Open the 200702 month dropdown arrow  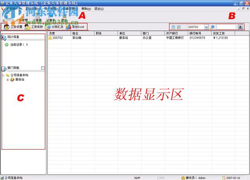206,27
